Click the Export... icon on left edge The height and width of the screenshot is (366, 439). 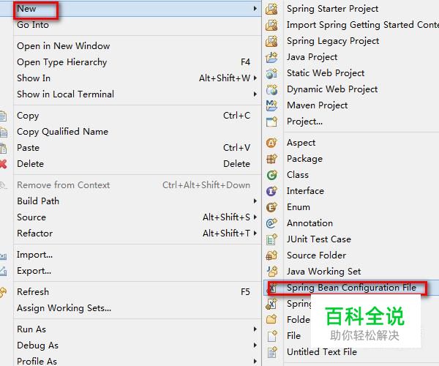coord(3,271)
